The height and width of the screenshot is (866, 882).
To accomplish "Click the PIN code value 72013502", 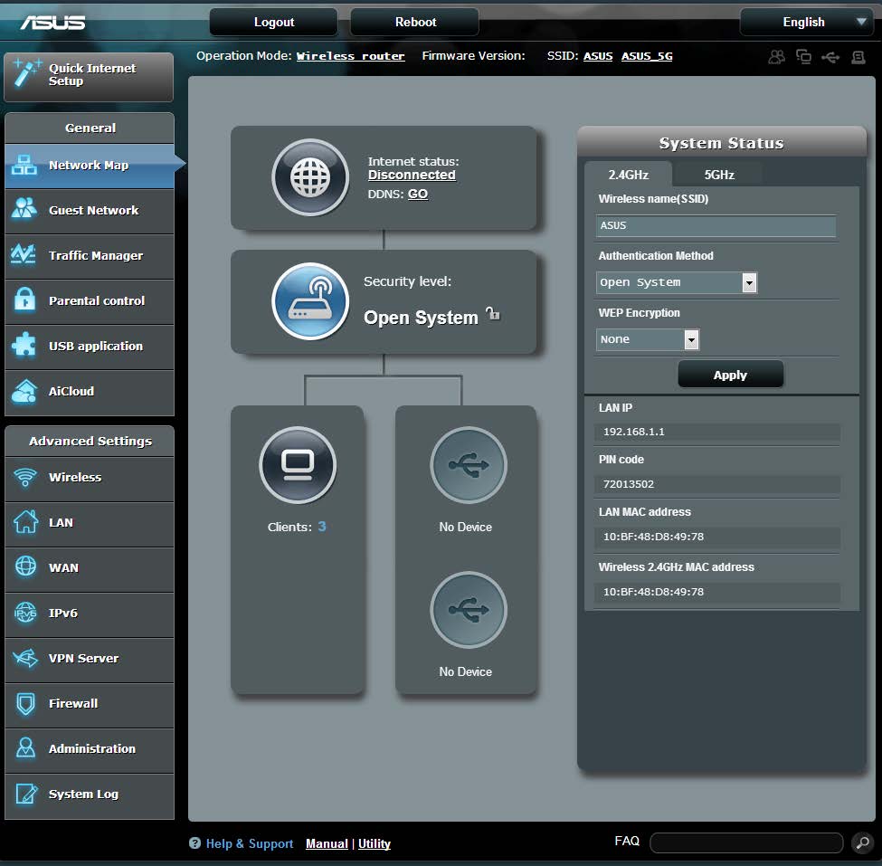I will point(629,484).
